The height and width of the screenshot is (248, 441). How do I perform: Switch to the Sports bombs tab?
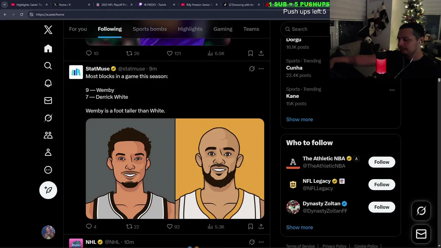tap(150, 29)
